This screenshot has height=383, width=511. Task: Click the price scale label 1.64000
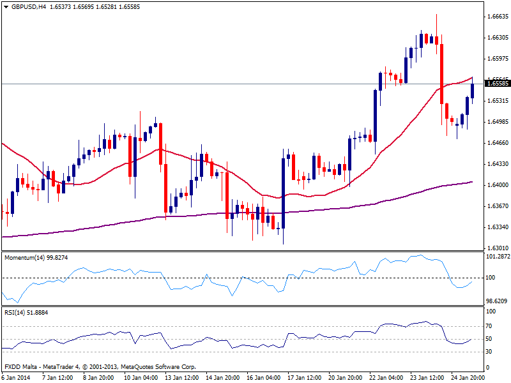[498, 185]
